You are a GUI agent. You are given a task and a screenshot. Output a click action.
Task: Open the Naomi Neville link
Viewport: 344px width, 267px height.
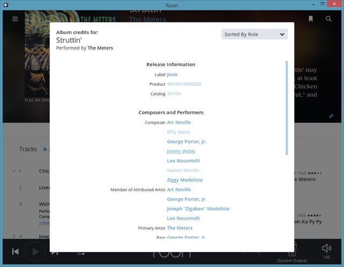pyautogui.click(x=183, y=170)
